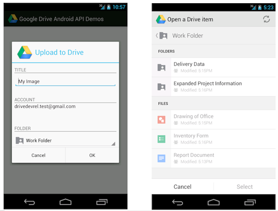Image resolution: width=278 pixels, height=211 pixels.
Task: Click the Expanded Project Information folder icon
Action: (x=161, y=87)
